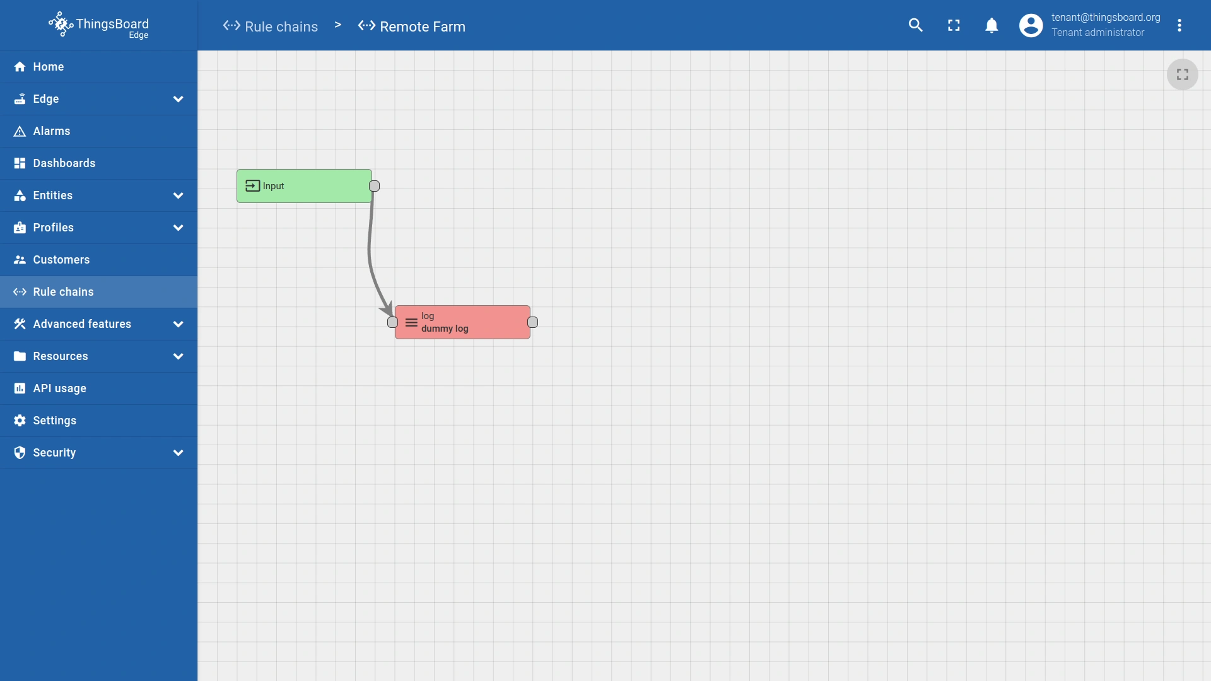
Task: Open the user profile avatar icon
Action: pos(1031,25)
